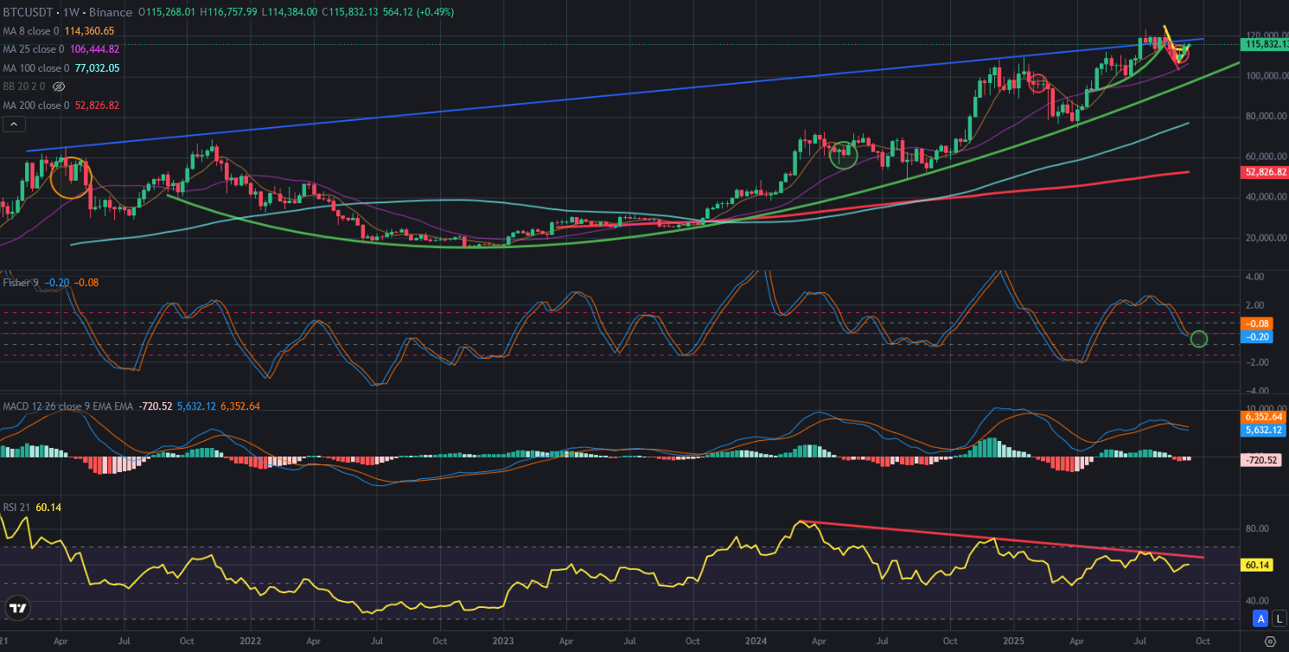
Task: Click the 2025 label on the time axis
Action: [x=1012, y=642]
